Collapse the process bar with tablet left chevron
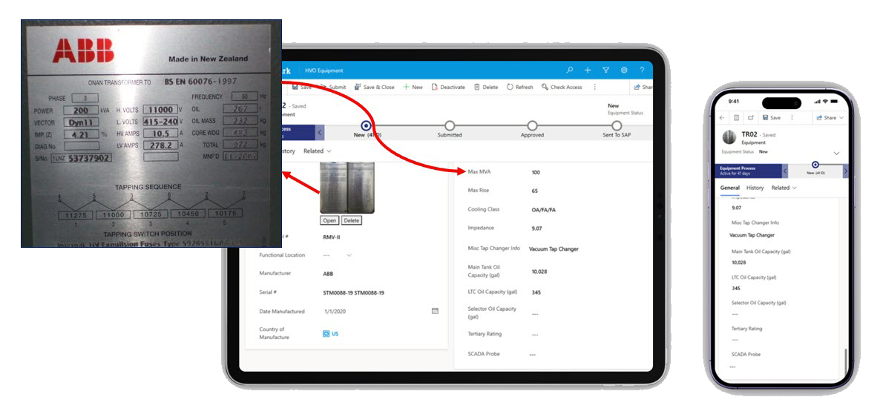The height and width of the screenshot is (414, 883). click(320, 132)
